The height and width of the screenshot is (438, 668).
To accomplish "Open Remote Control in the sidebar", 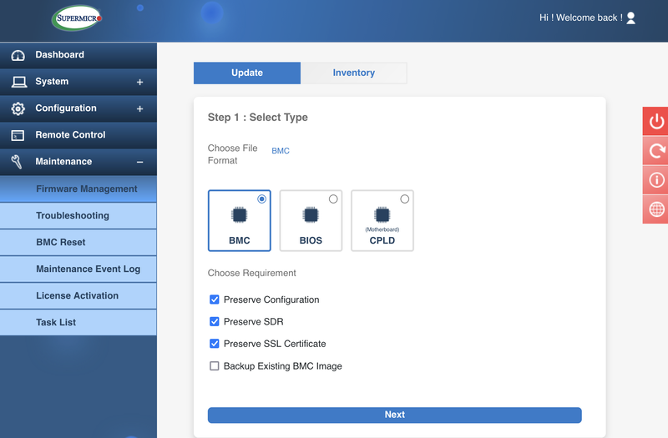I will point(78,135).
